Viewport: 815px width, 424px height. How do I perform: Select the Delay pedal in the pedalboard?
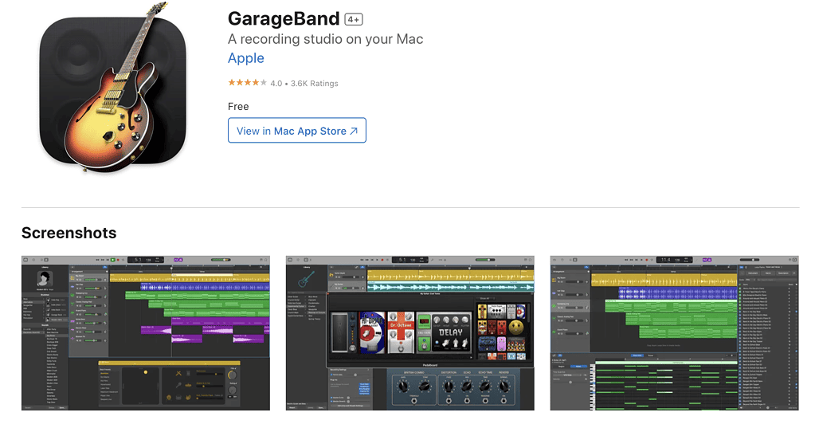451,333
